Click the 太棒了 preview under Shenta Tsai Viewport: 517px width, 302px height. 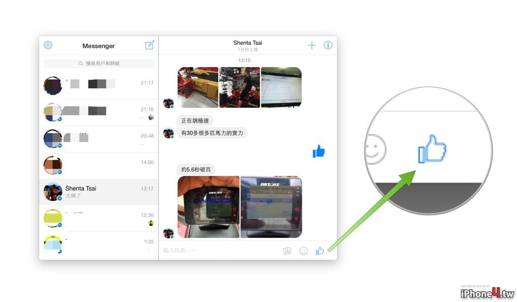(73, 196)
